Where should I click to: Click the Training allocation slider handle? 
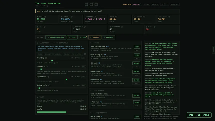tap(52, 60)
